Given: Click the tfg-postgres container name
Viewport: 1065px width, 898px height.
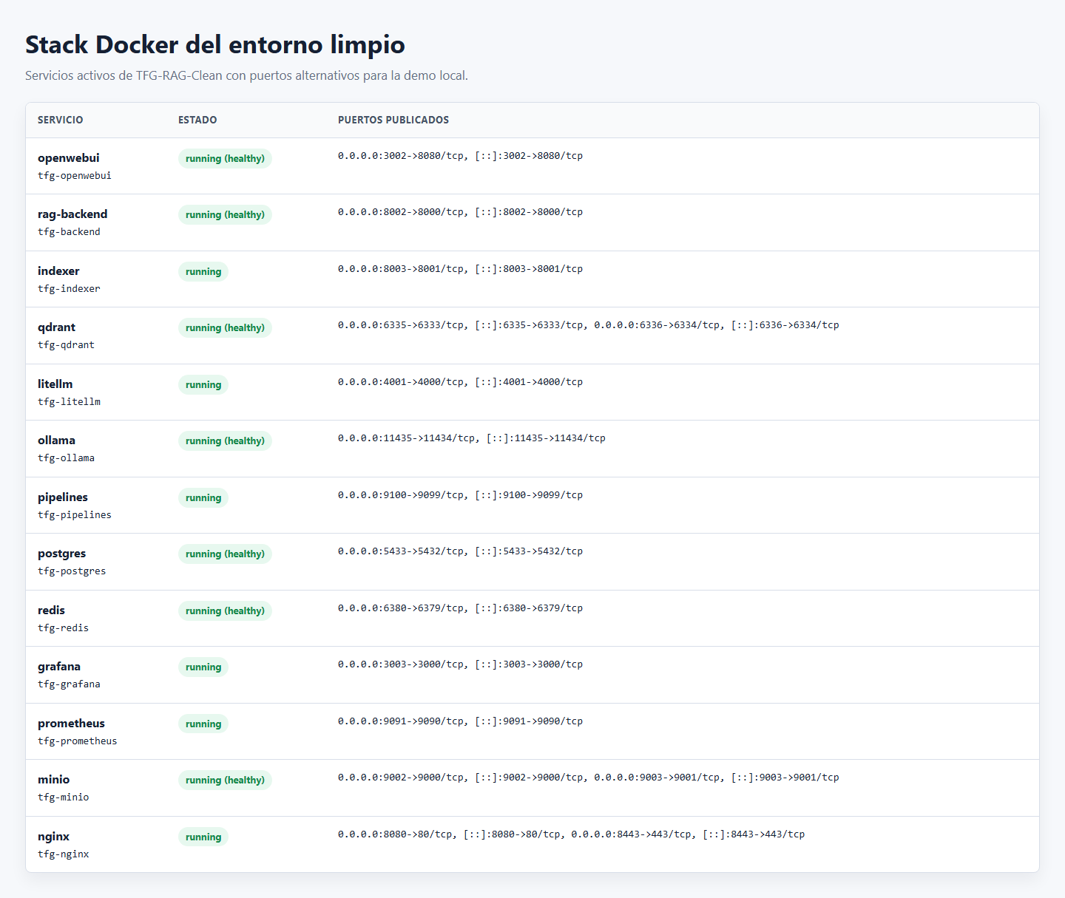Looking at the screenshot, I should [72, 571].
